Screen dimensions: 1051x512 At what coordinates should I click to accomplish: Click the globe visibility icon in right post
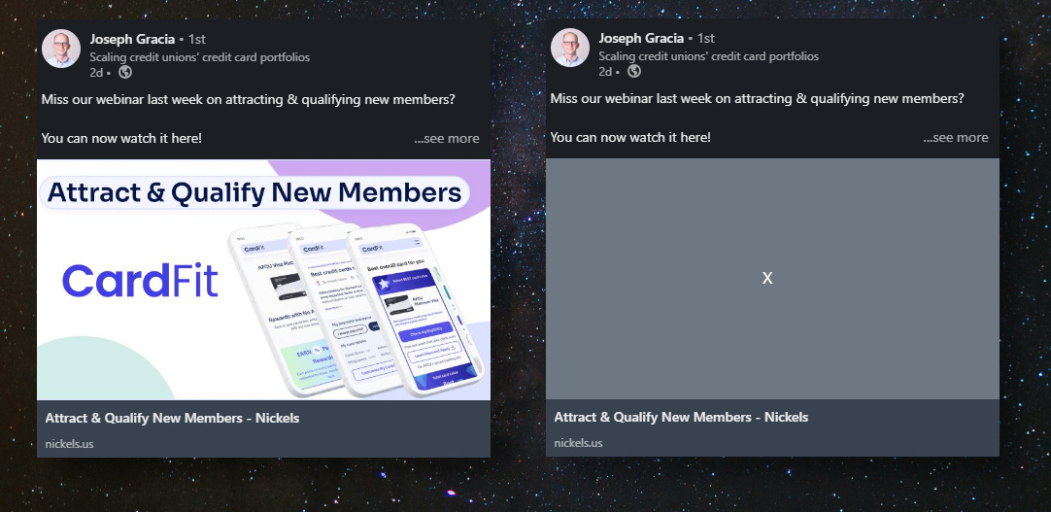pyautogui.click(x=634, y=71)
